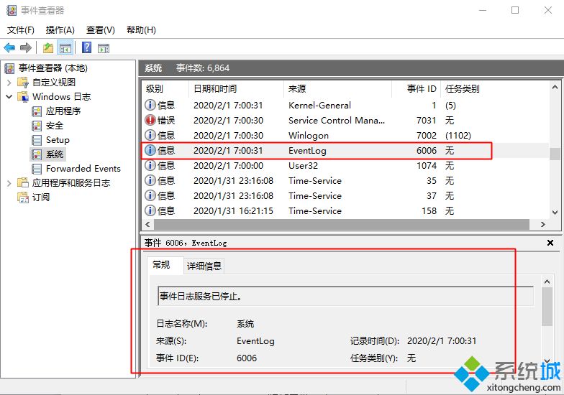The width and height of the screenshot is (564, 395).
Task: Click the 应用程序 log icon
Action: [37, 111]
